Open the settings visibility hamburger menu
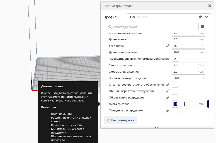Screen dimensions: 216x143 click(202, 27)
